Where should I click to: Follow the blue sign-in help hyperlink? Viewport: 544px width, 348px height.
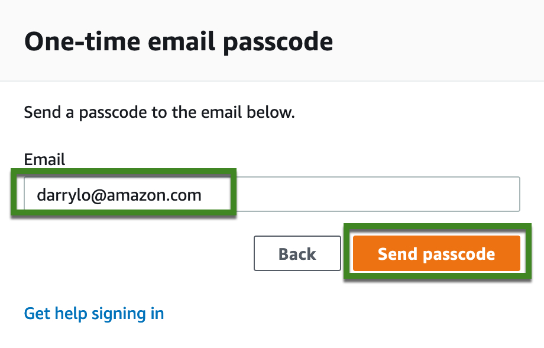94,314
